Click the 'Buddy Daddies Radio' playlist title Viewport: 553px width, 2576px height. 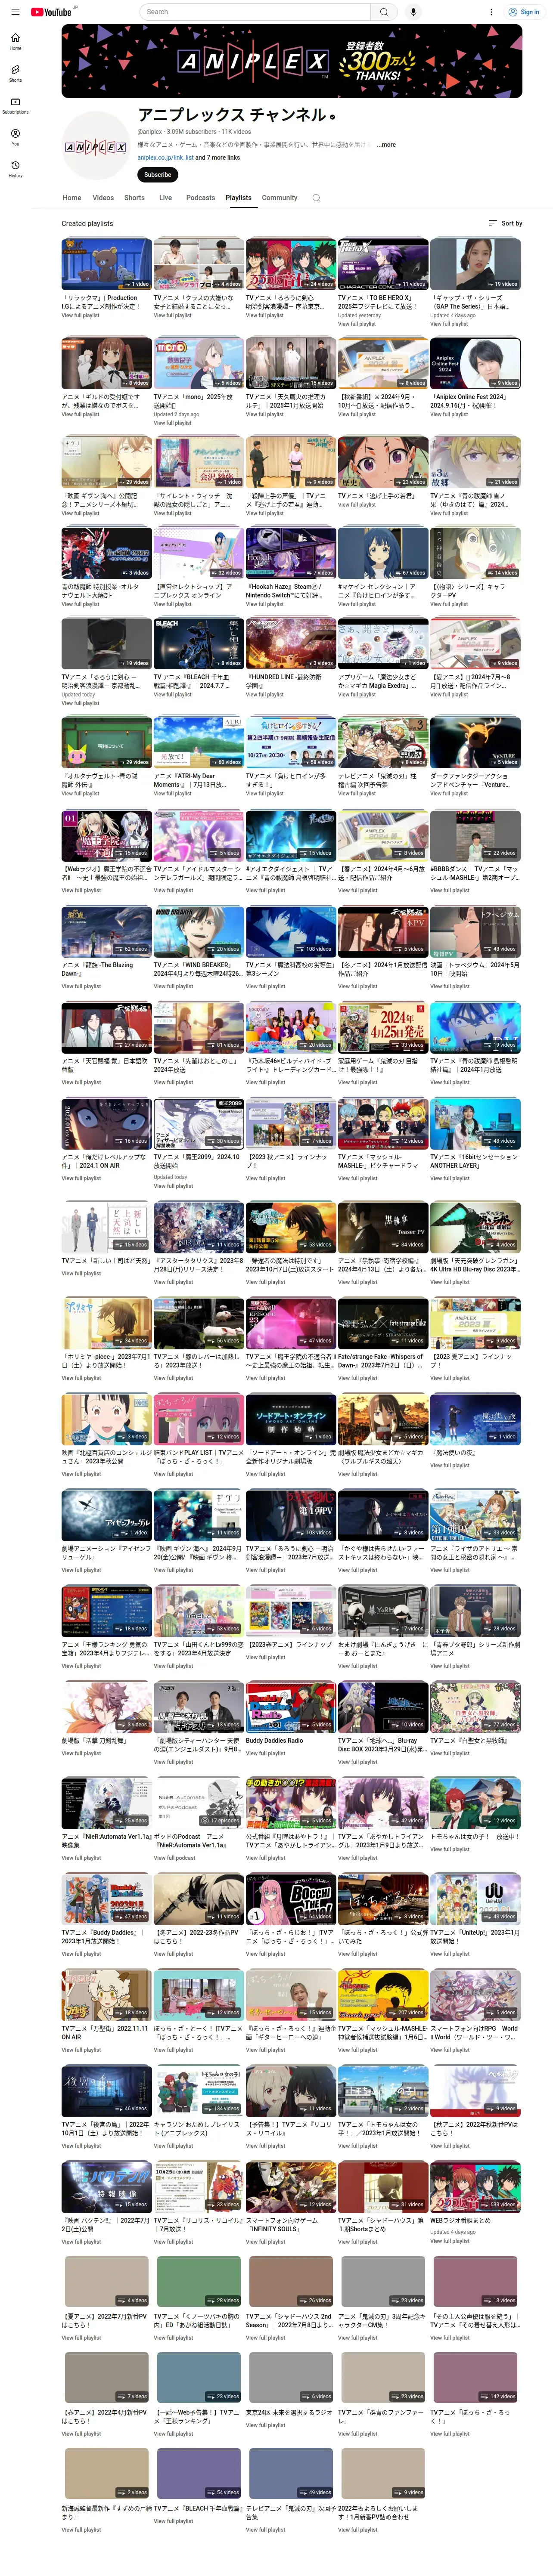(x=274, y=1740)
